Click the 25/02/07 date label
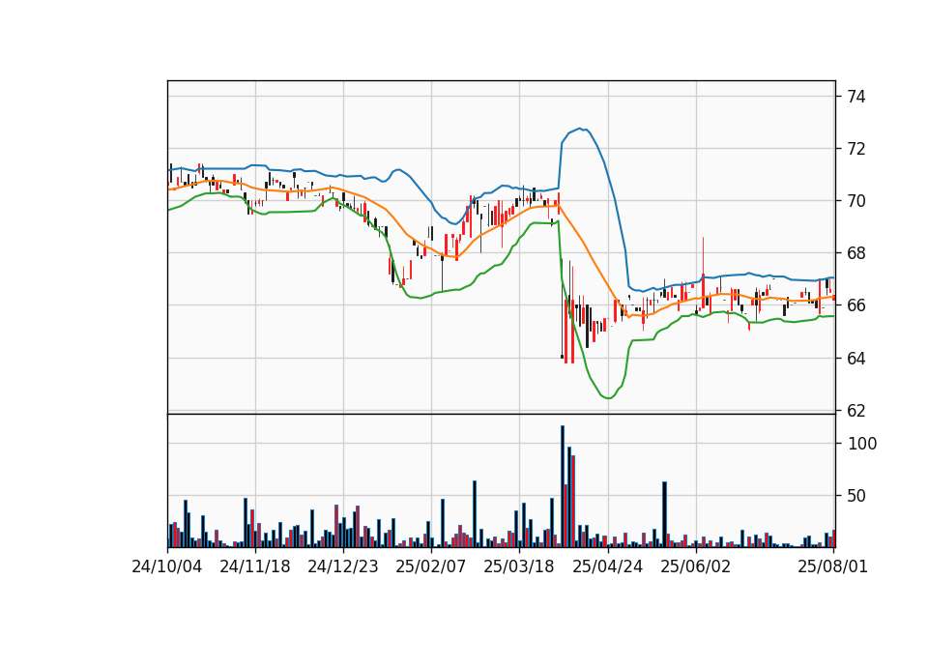This screenshot has width=928, height=667. [431, 566]
